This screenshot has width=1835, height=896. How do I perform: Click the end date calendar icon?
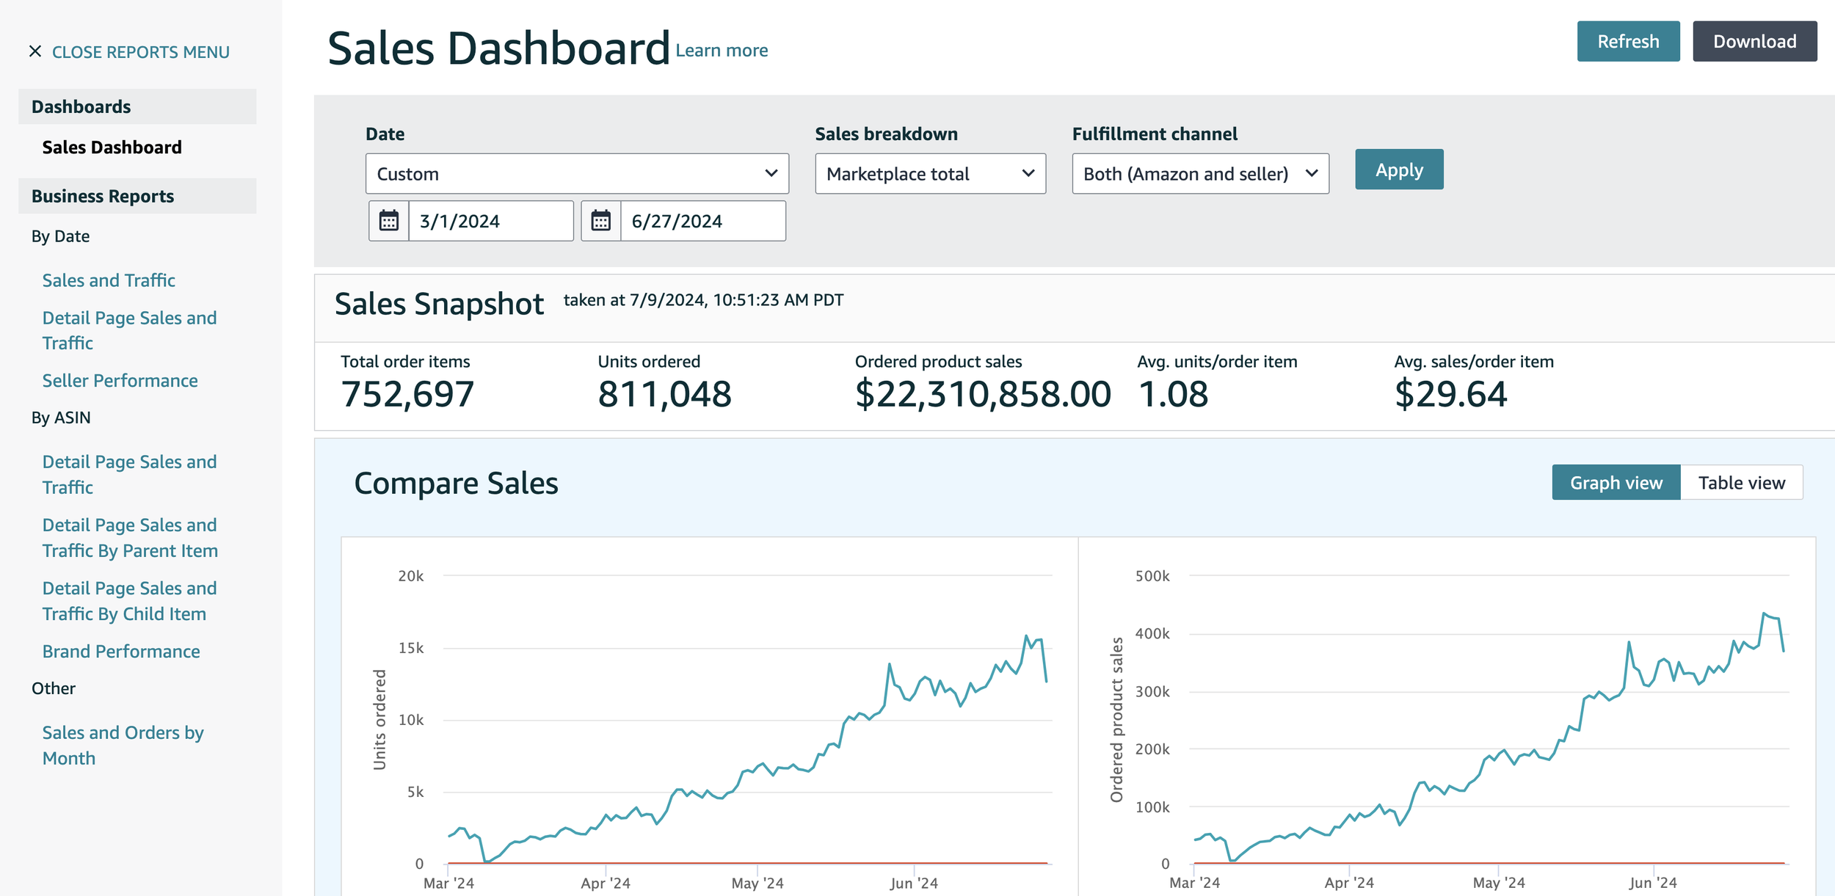coord(602,220)
